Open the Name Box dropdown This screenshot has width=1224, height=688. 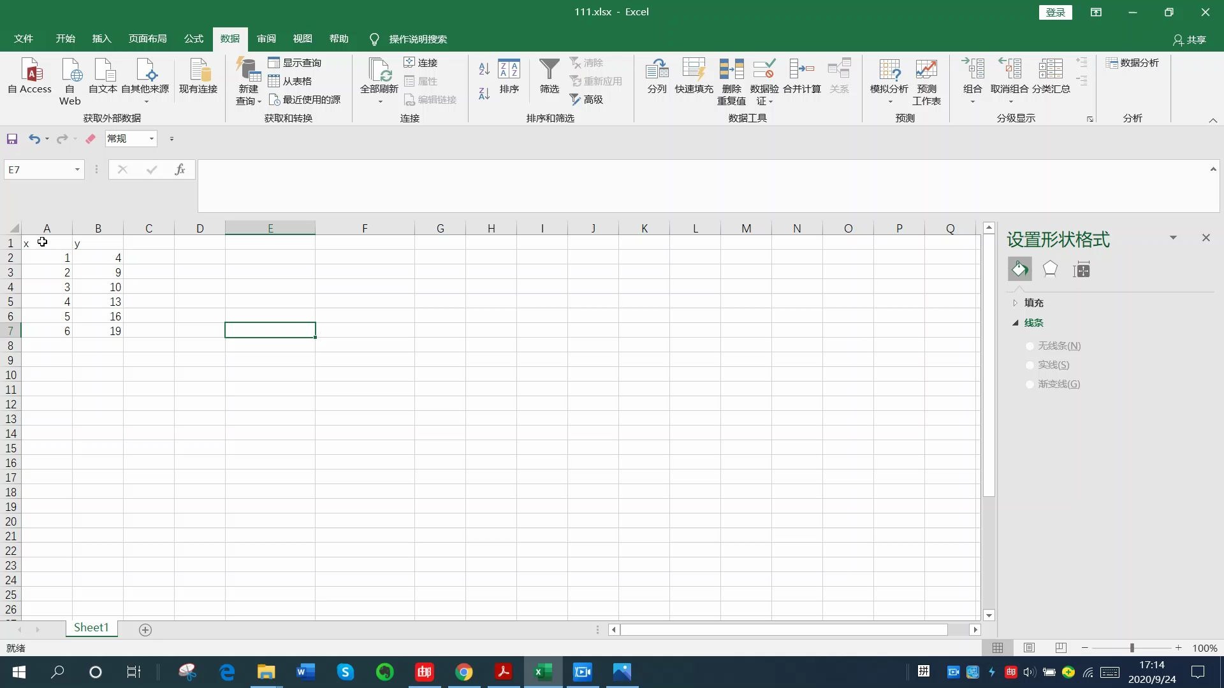click(x=77, y=169)
